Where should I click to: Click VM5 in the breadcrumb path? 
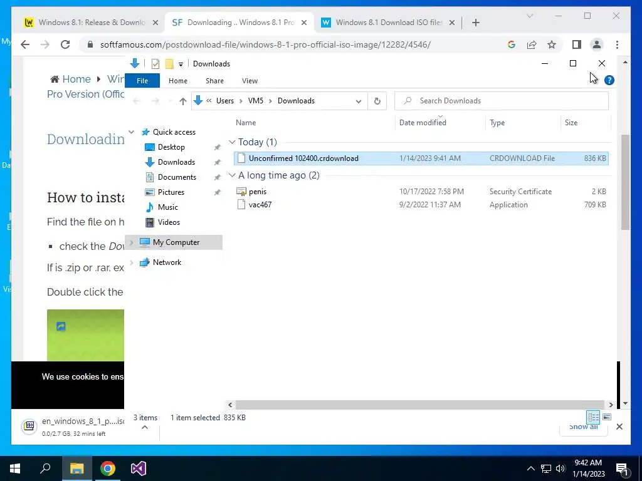[x=256, y=101]
